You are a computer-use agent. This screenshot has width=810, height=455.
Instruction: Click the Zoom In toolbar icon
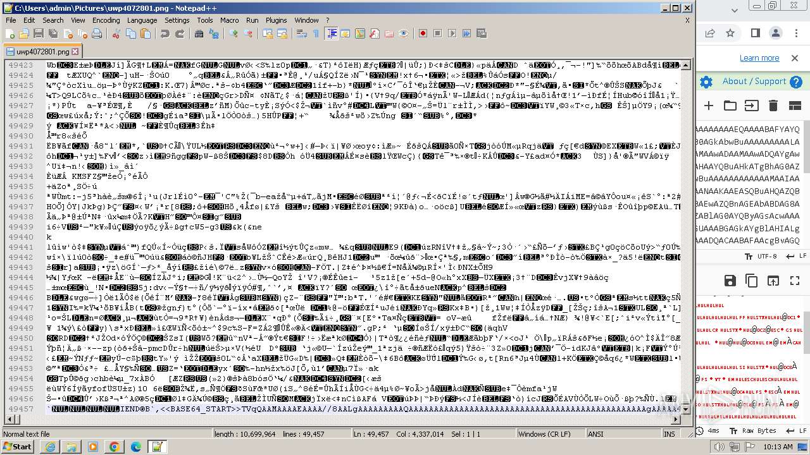coord(234,33)
